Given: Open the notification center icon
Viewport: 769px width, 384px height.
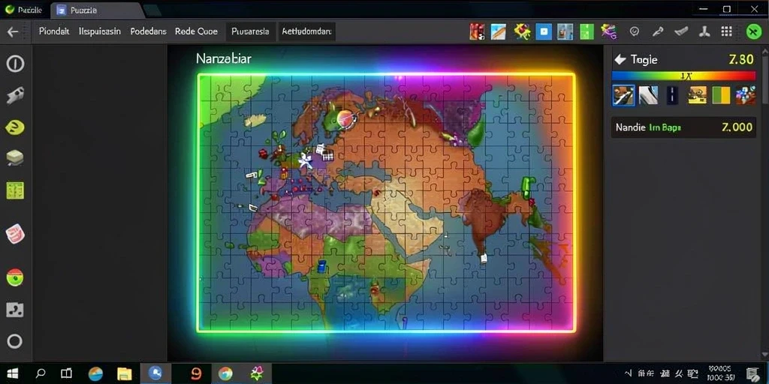Looking at the screenshot, I should coord(752,373).
